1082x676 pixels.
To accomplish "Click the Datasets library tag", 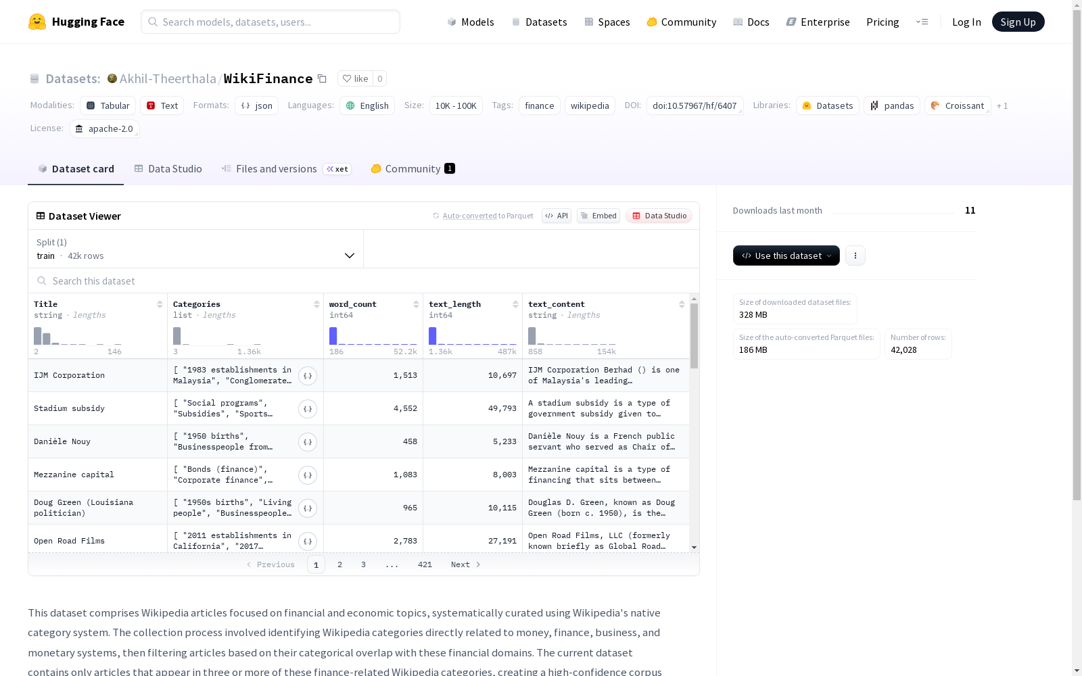I will coord(828,105).
